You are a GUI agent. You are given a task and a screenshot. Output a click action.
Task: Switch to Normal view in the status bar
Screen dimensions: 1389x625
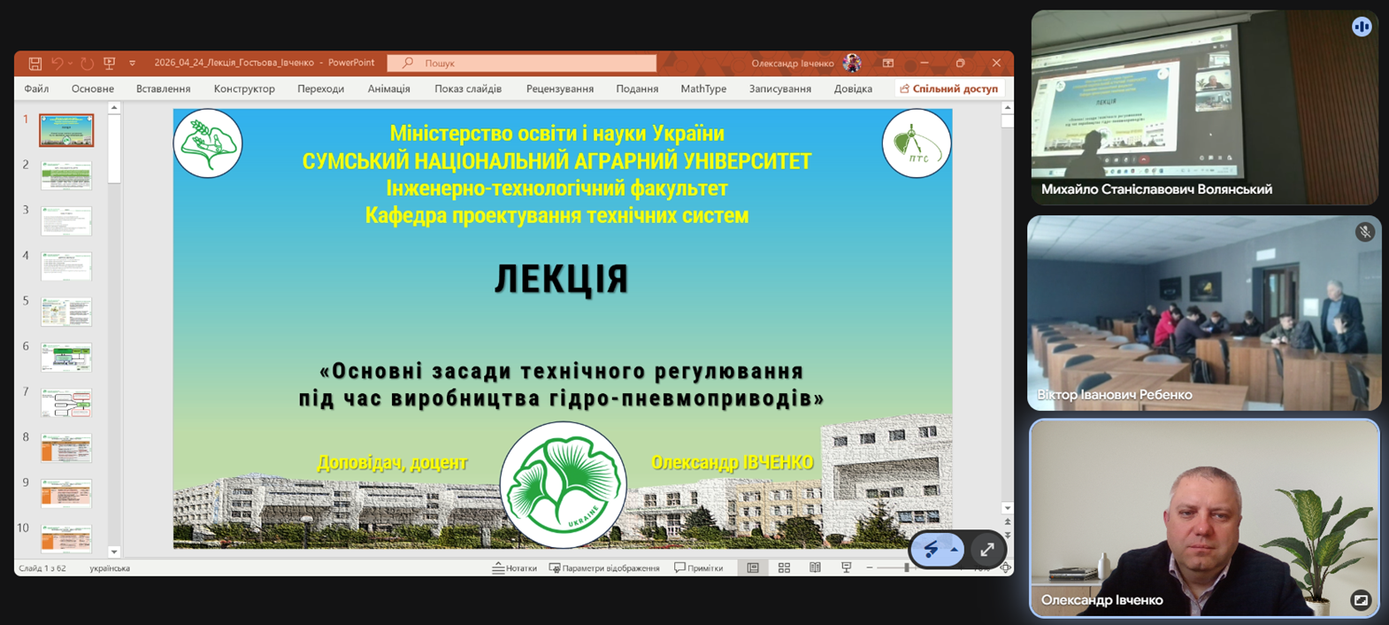pyautogui.click(x=753, y=568)
